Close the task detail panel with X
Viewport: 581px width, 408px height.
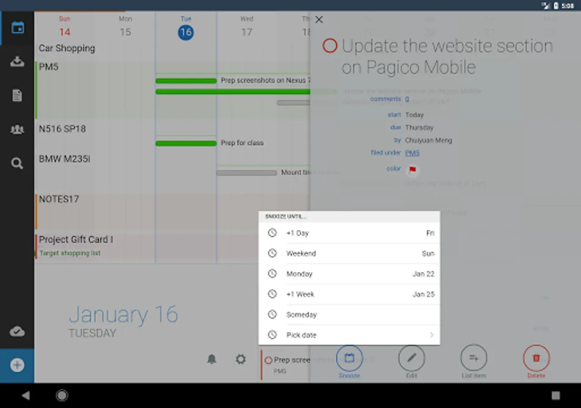coord(319,19)
